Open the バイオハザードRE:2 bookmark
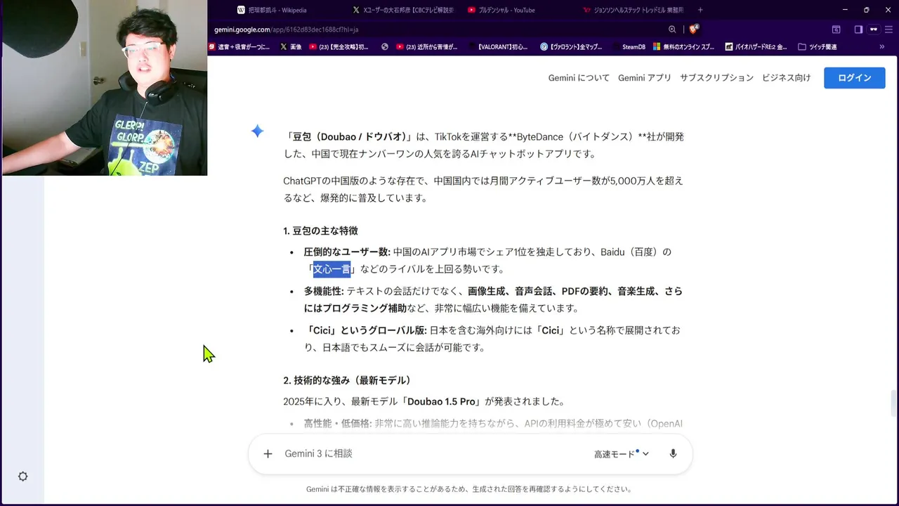The image size is (899, 506). (755, 47)
